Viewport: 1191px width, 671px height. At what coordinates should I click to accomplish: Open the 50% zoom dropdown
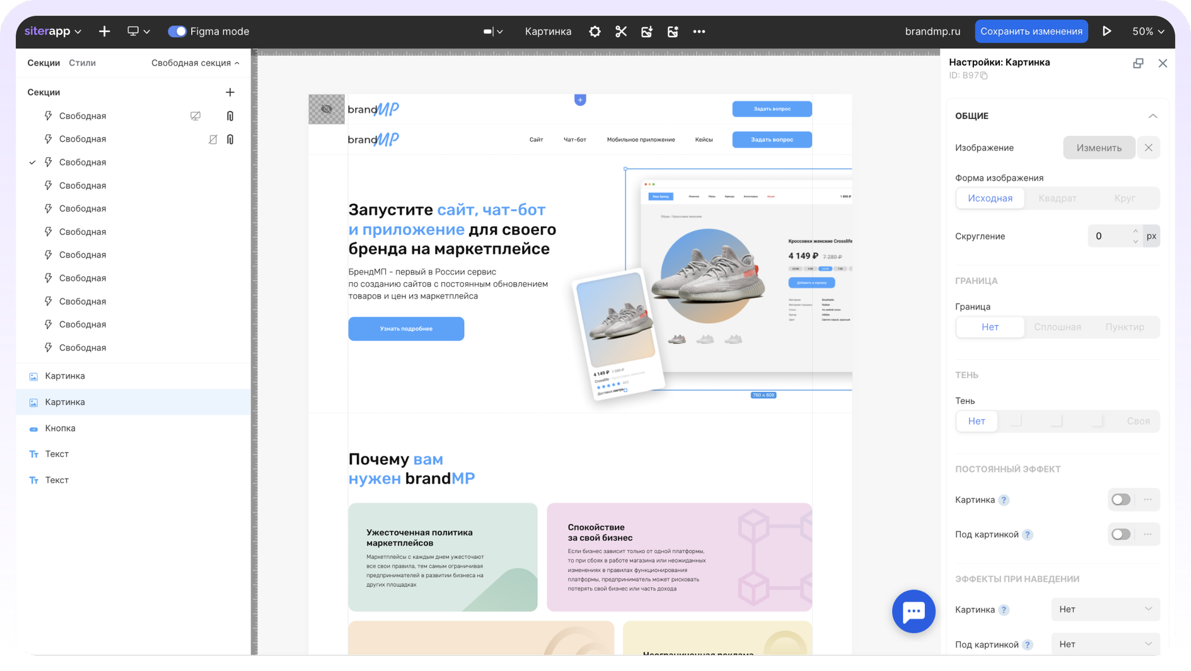(1148, 32)
